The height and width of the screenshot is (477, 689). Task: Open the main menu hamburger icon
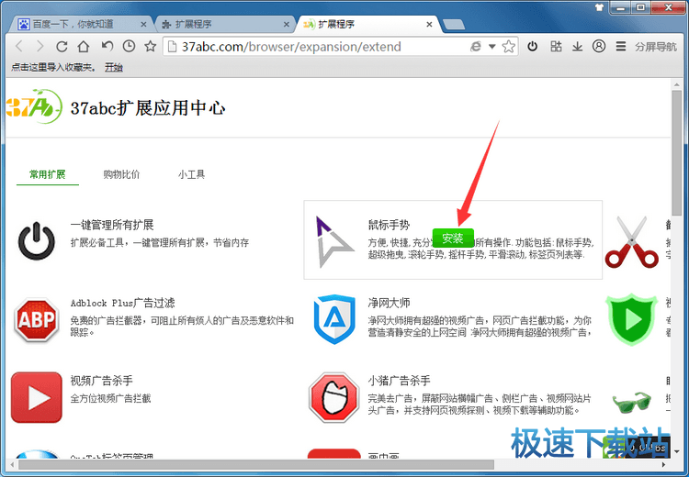pos(620,46)
